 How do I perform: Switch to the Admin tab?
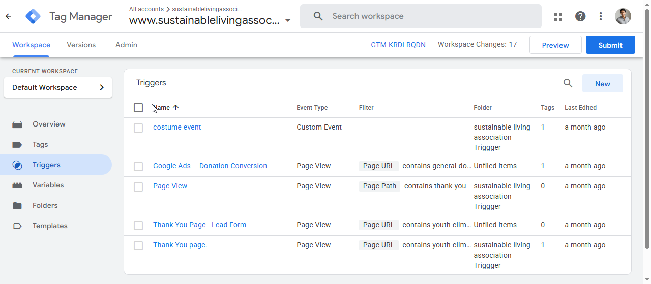126,45
